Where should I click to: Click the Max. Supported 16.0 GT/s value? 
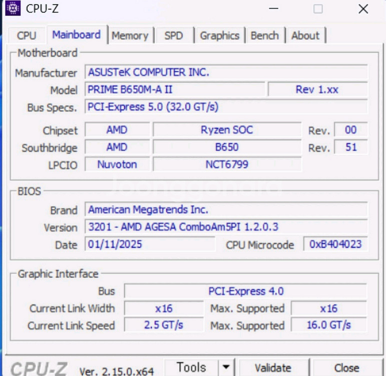(329, 325)
